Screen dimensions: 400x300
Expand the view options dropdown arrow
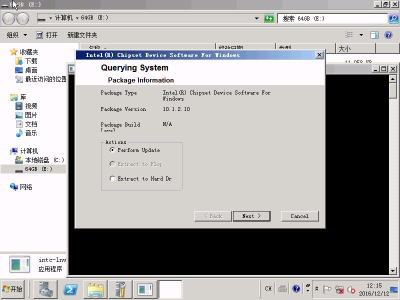(361, 35)
